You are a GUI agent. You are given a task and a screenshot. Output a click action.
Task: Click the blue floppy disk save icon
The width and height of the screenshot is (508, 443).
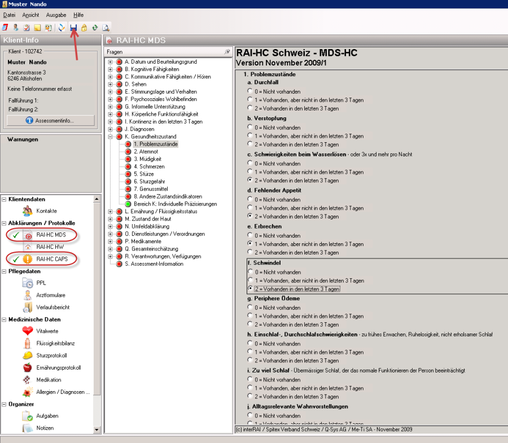73,27
